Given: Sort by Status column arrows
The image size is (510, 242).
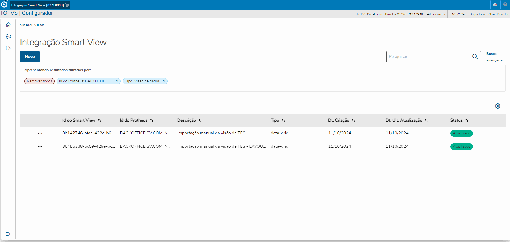Looking at the screenshot, I should (x=467, y=120).
